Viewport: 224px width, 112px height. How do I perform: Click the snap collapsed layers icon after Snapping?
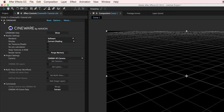101,9
